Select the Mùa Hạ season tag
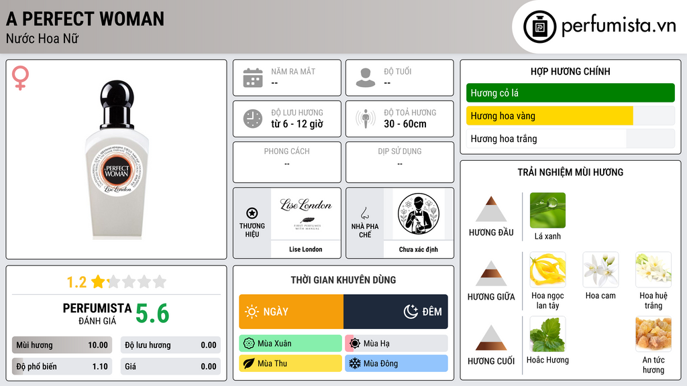Image resolution: width=687 pixels, height=386 pixels. 397,344
